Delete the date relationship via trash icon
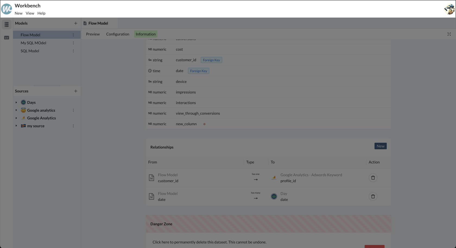The width and height of the screenshot is (456, 248). point(373,196)
